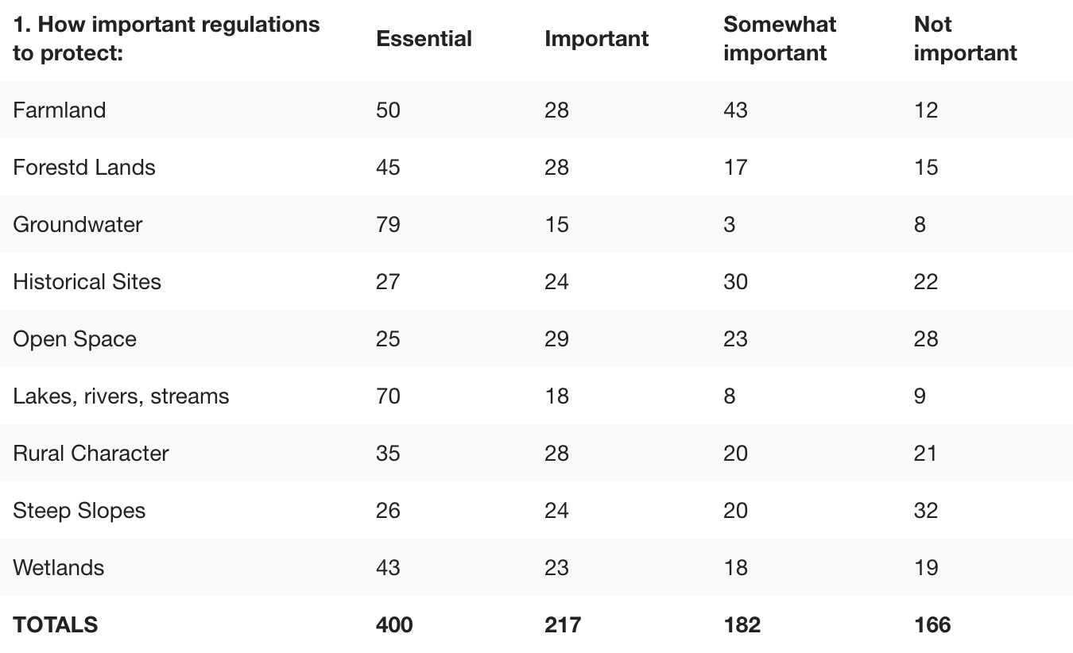Select the TOTALS row label
Screen dimensions: 1073x653
[x=56, y=624]
